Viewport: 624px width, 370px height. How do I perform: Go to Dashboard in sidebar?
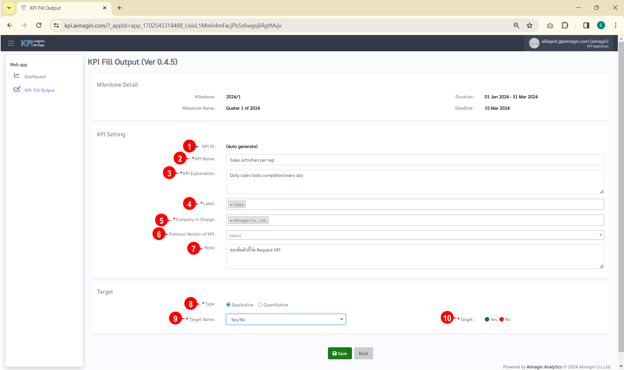(35, 77)
